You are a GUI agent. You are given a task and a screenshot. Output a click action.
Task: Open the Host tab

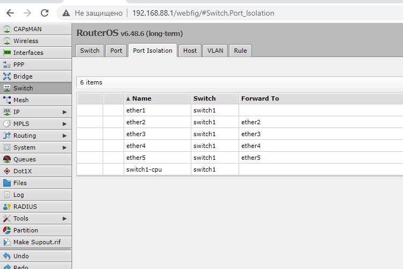[x=190, y=51]
